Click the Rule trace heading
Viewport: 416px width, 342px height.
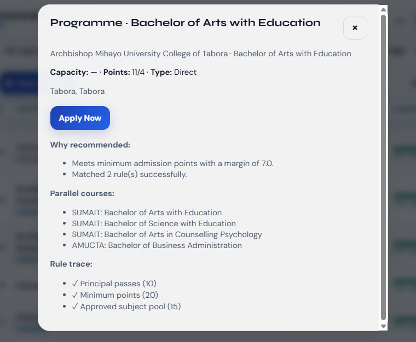point(71,264)
